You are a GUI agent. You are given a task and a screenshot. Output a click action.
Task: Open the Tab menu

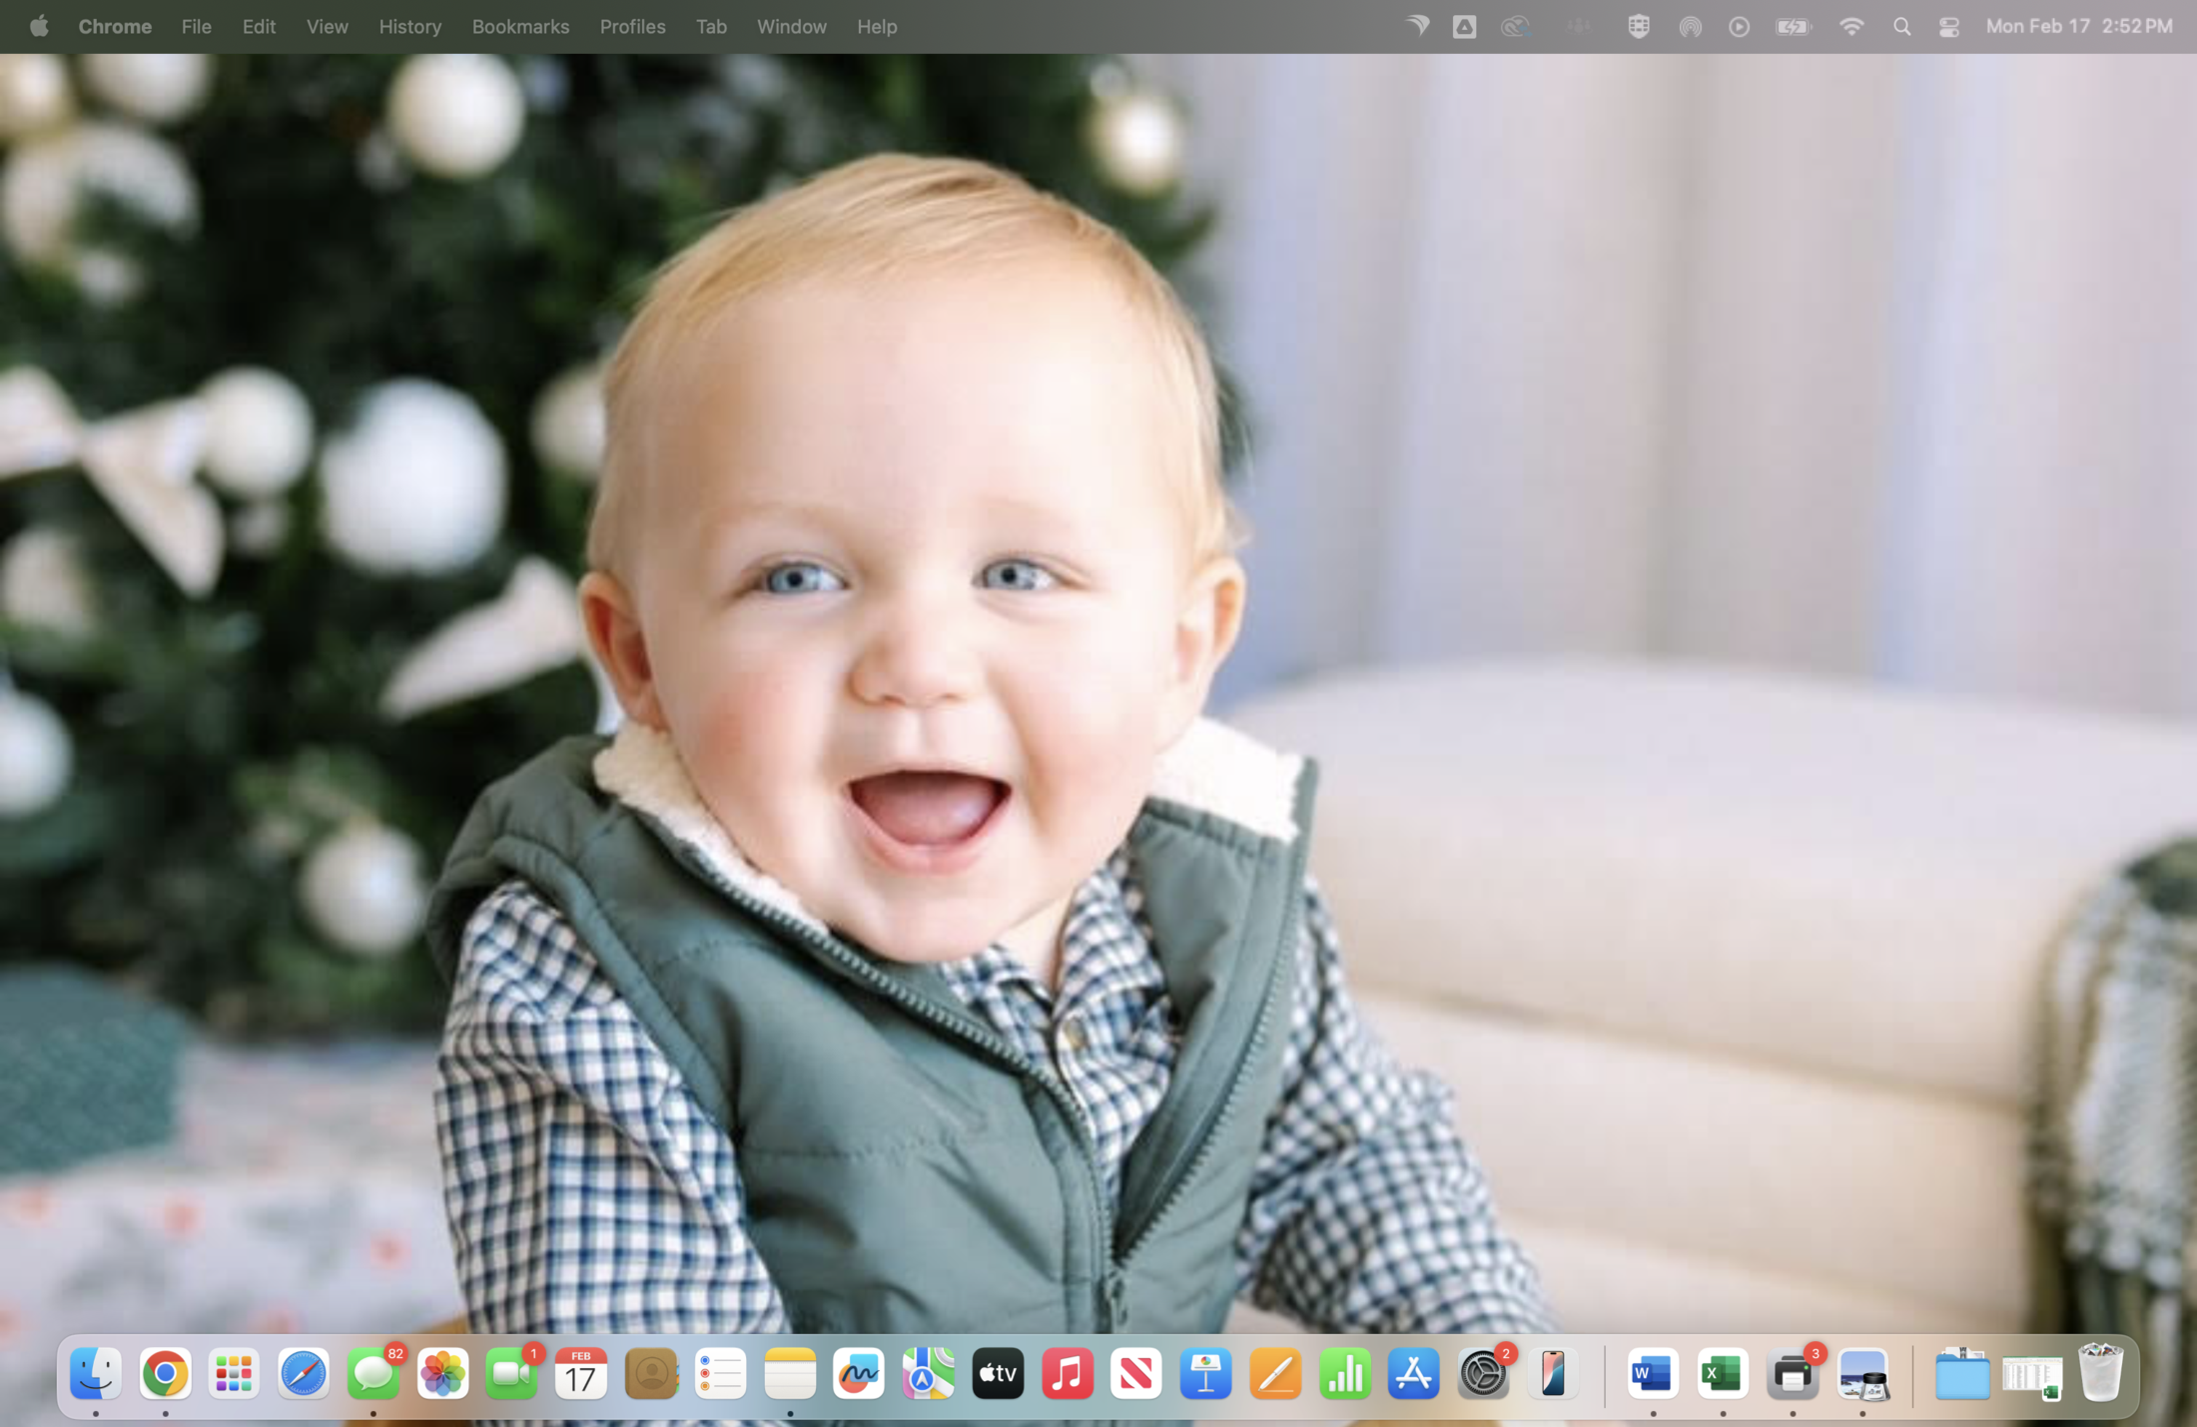711,27
